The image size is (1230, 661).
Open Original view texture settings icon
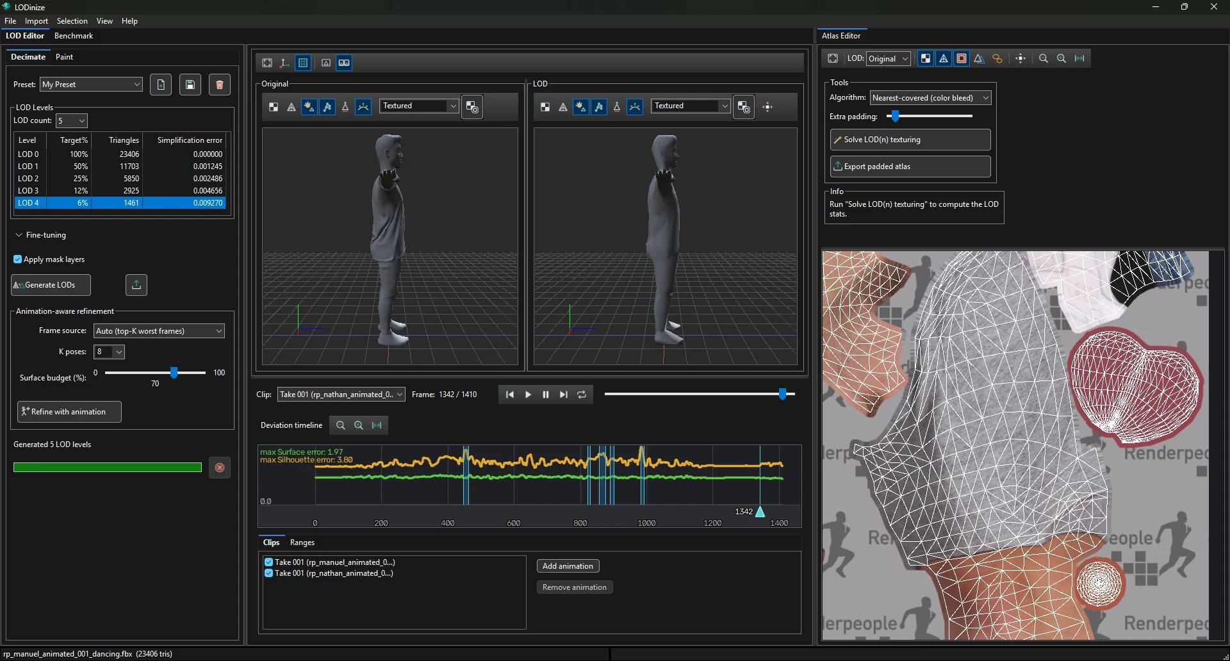pyautogui.click(x=472, y=107)
